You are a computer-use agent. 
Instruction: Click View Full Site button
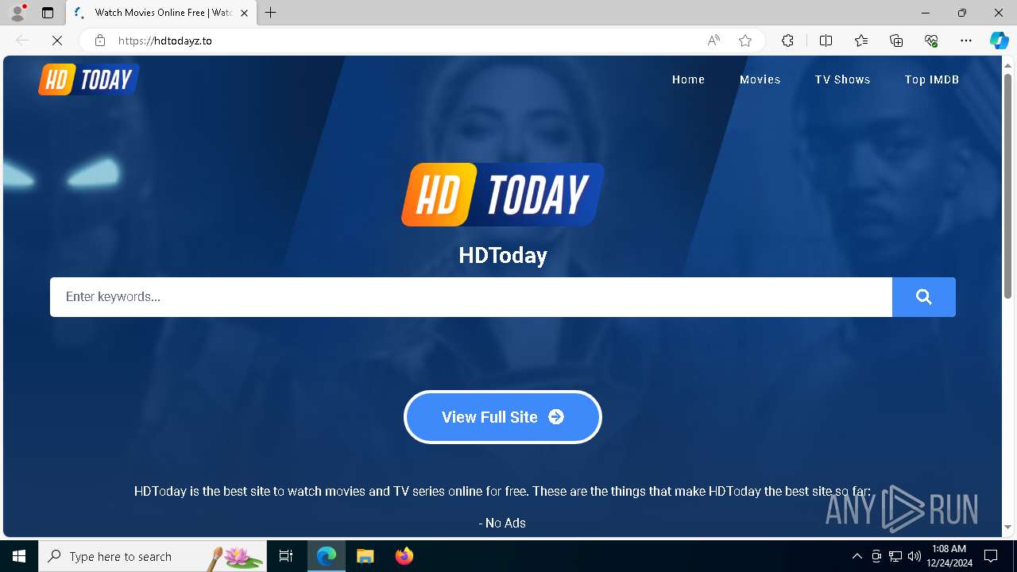[503, 417]
